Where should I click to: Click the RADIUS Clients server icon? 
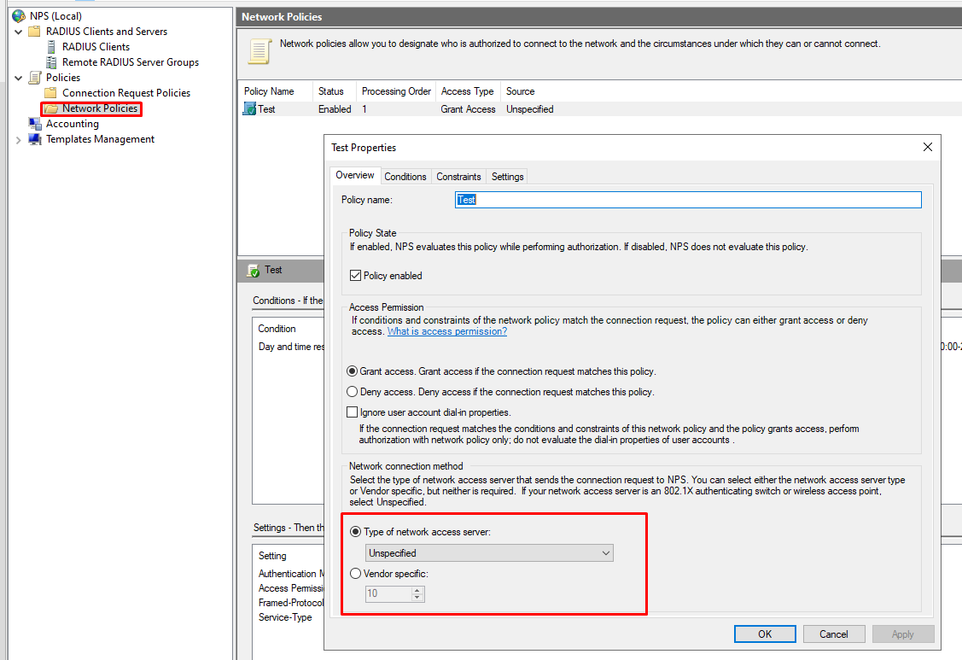51,47
